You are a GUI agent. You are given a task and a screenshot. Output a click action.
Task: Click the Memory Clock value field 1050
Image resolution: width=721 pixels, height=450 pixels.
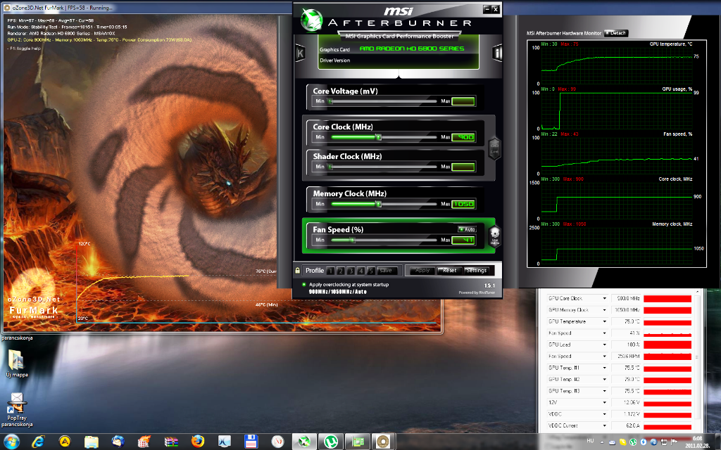pyautogui.click(x=463, y=204)
